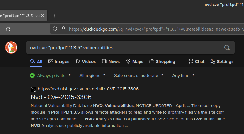244x134 pixels.
Task: Close the proftpd search tab
Action: click(x=42, y=16)
